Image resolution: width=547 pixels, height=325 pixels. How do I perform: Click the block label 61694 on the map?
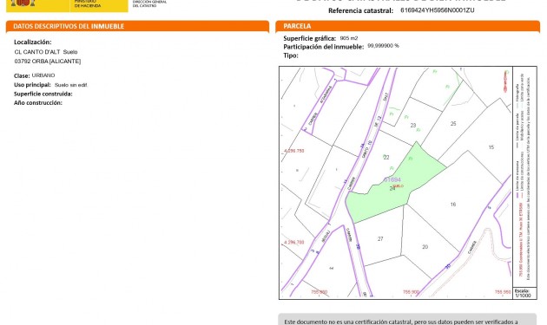392,179
